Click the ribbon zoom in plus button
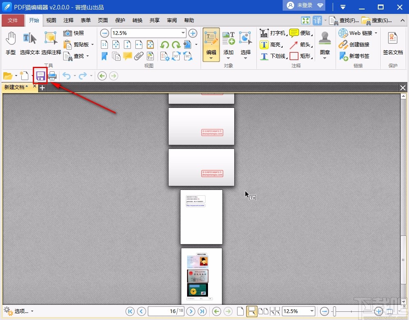This screenshot has width=409, height=320. point(193,33)
